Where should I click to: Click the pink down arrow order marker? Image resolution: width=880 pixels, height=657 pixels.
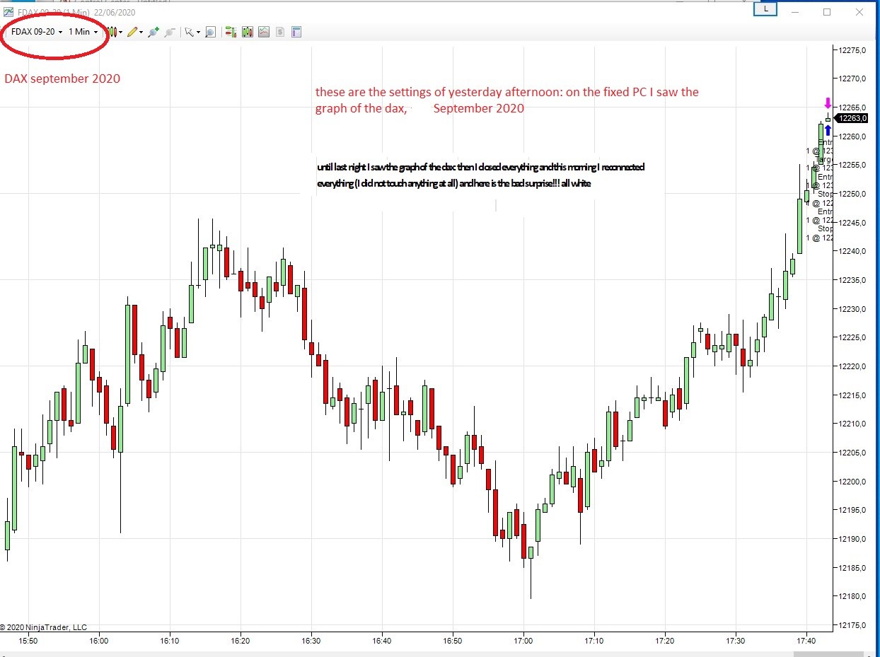[x=828, y=103]
